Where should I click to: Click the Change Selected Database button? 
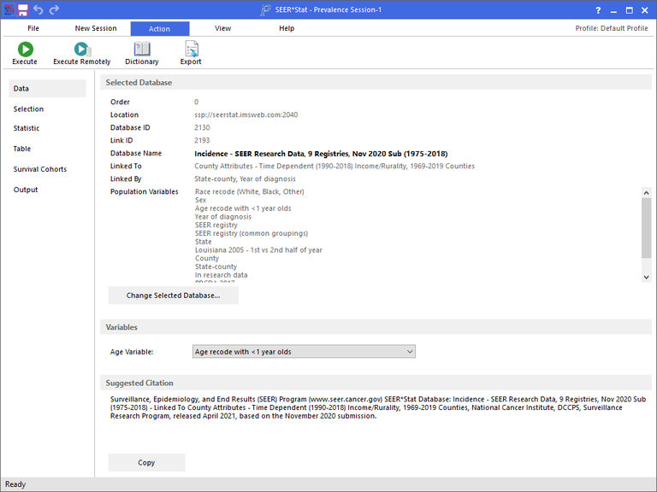coord(173,296)
